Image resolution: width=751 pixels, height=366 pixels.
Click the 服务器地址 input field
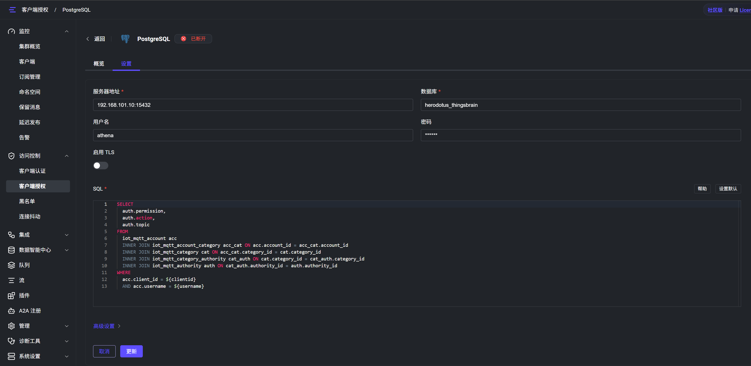tap(253, 105)
